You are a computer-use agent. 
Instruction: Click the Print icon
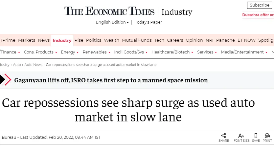(x=267, y=136)
